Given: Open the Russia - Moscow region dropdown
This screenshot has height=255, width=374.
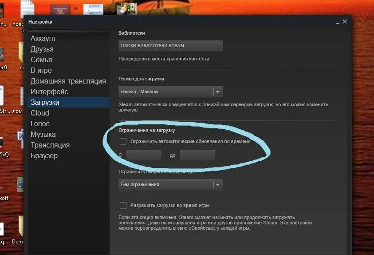Looking at the screenshot, I should [170, 92].
